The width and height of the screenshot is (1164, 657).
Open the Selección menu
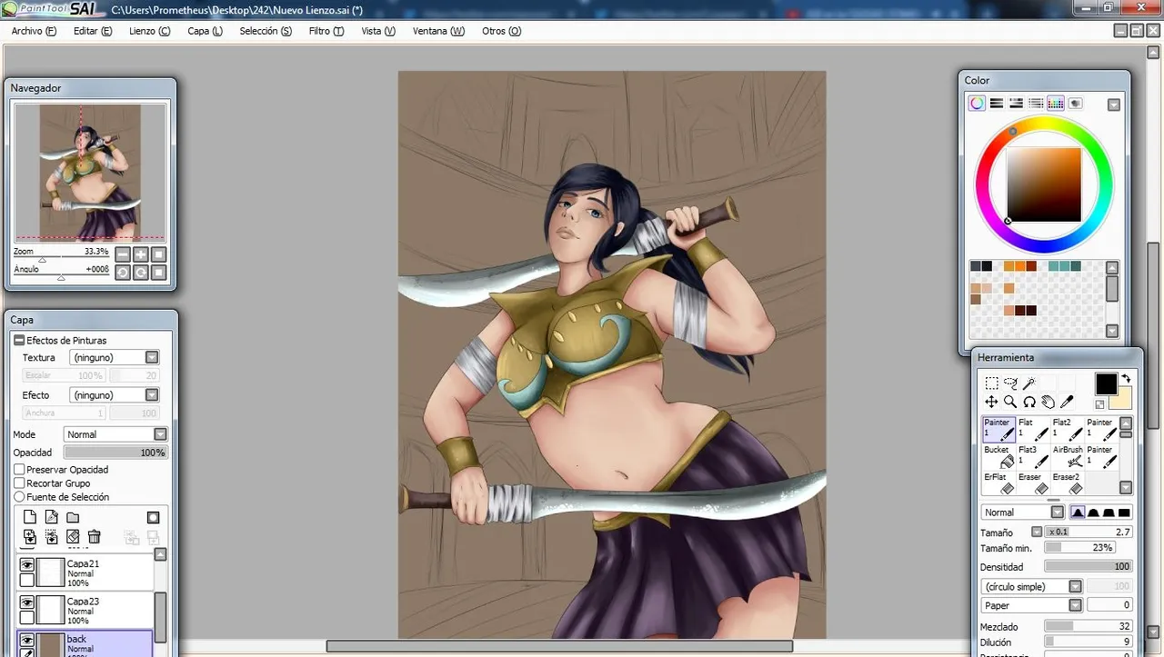click(x=266, y=31)
